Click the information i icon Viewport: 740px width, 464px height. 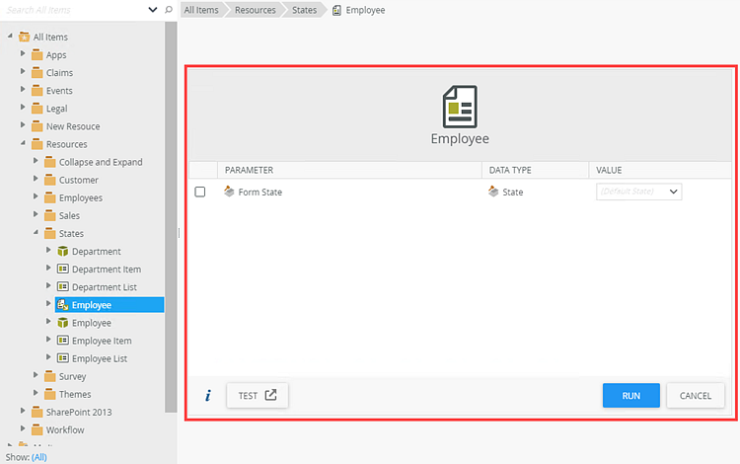(207, 396)
